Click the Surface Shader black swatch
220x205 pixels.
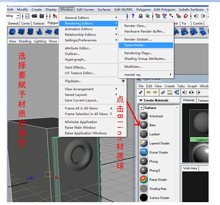(144, 198)
